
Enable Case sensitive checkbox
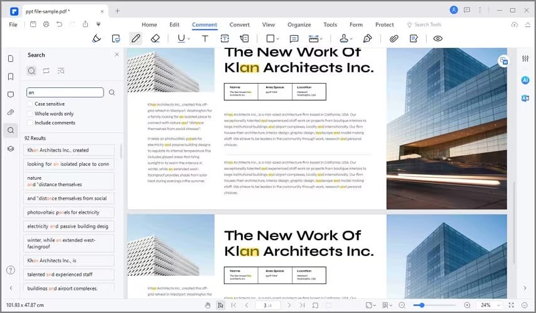point(30,104)
